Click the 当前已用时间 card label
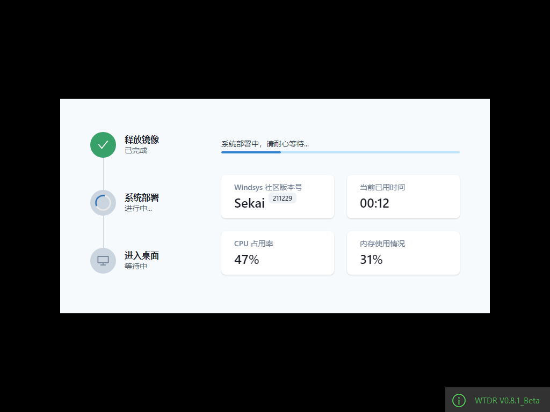 point(382,187)
